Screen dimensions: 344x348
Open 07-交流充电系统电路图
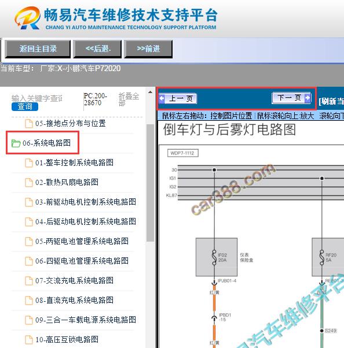(74, 280)
